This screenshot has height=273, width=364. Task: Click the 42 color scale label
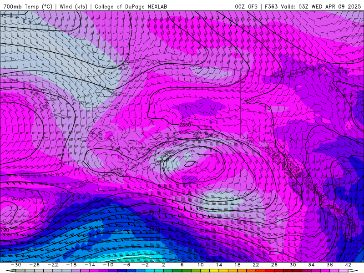(x=348, y=265)
